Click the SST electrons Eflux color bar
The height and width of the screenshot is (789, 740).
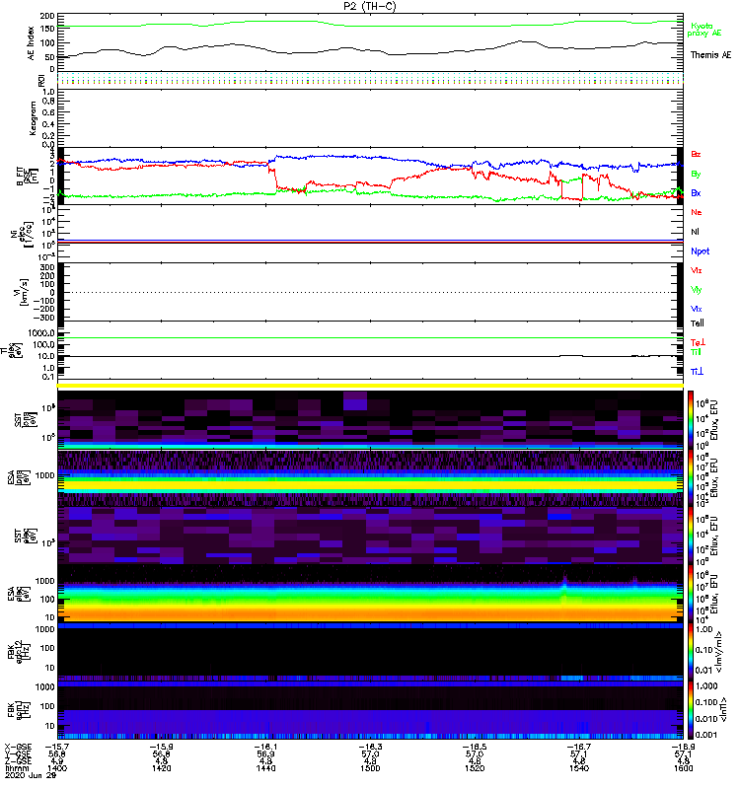691,536
